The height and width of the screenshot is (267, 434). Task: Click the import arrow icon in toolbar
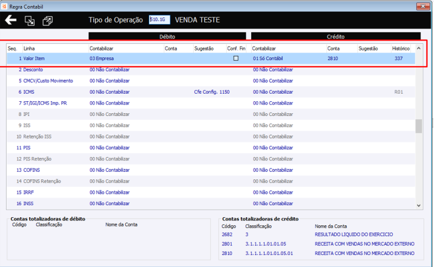(x=30, y=21)
